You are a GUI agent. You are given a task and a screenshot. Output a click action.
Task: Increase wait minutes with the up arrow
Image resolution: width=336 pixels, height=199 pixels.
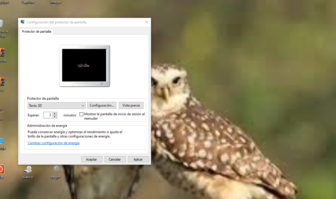[x=55, y=114]
